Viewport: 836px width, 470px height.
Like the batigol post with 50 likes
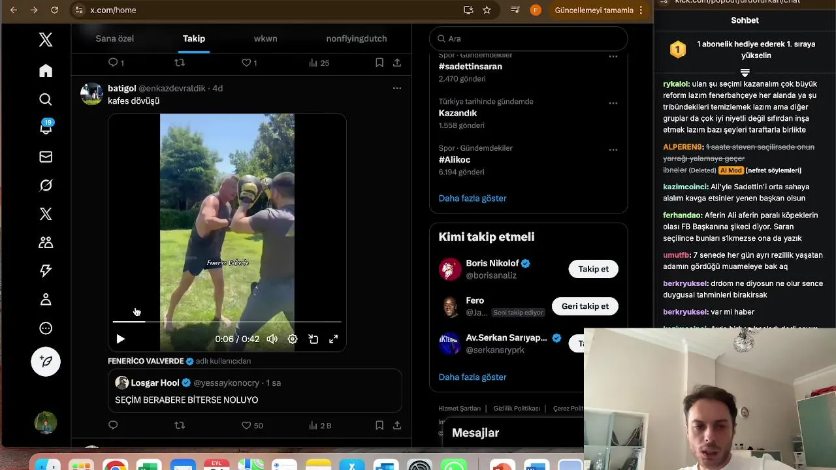[x=252, y=426]
